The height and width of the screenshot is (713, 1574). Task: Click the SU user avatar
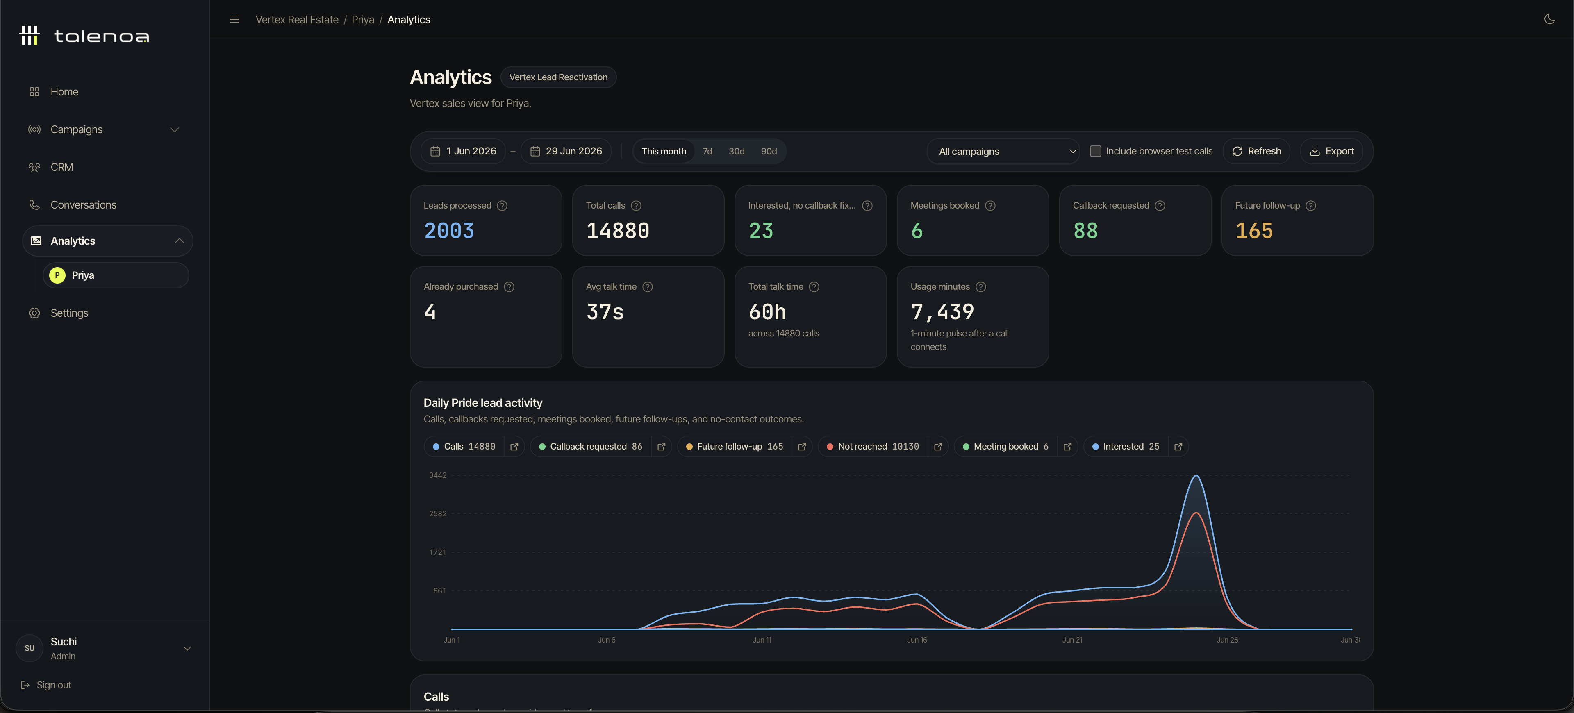point(30,648)
